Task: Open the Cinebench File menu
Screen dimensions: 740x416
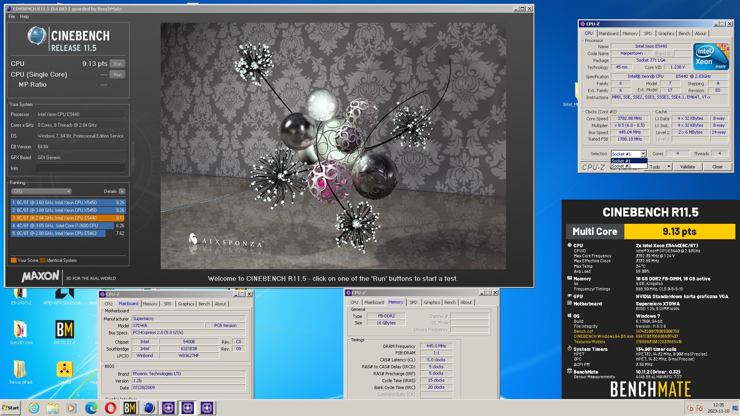Action: pos(12,17)
